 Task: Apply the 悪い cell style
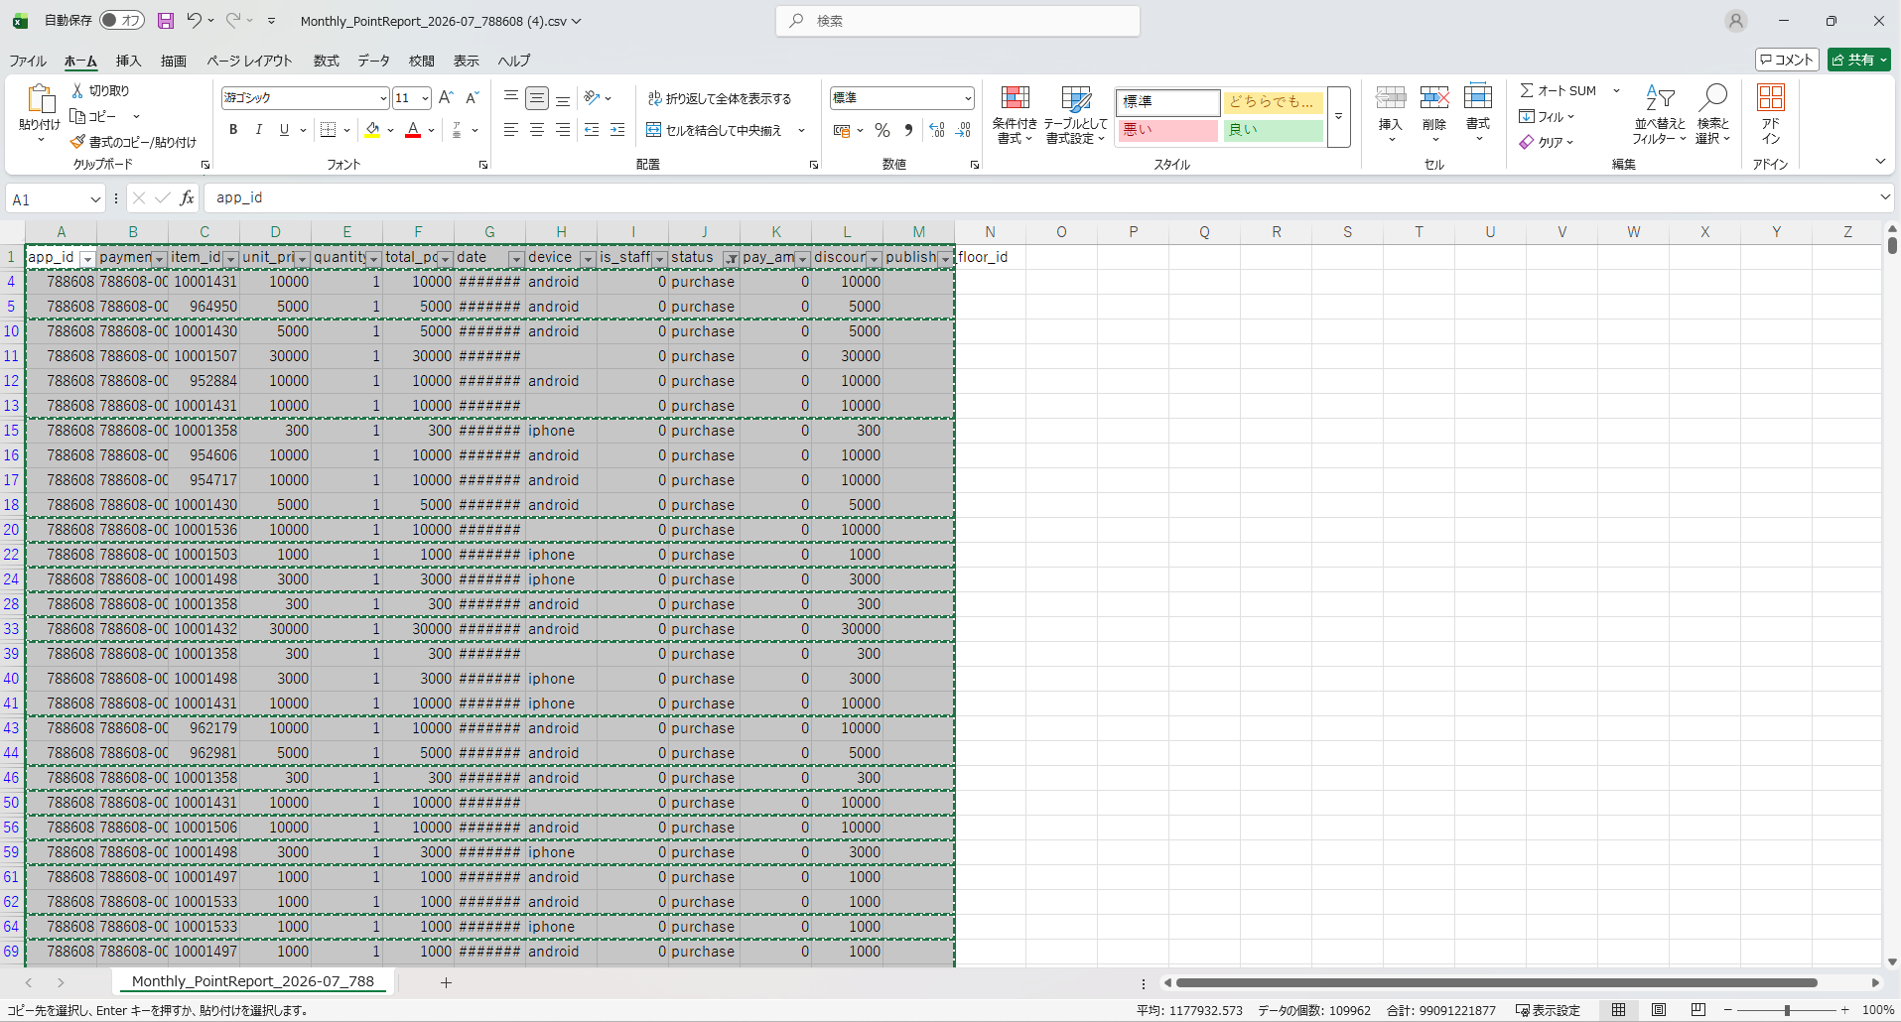click(x=1167, y=130)
